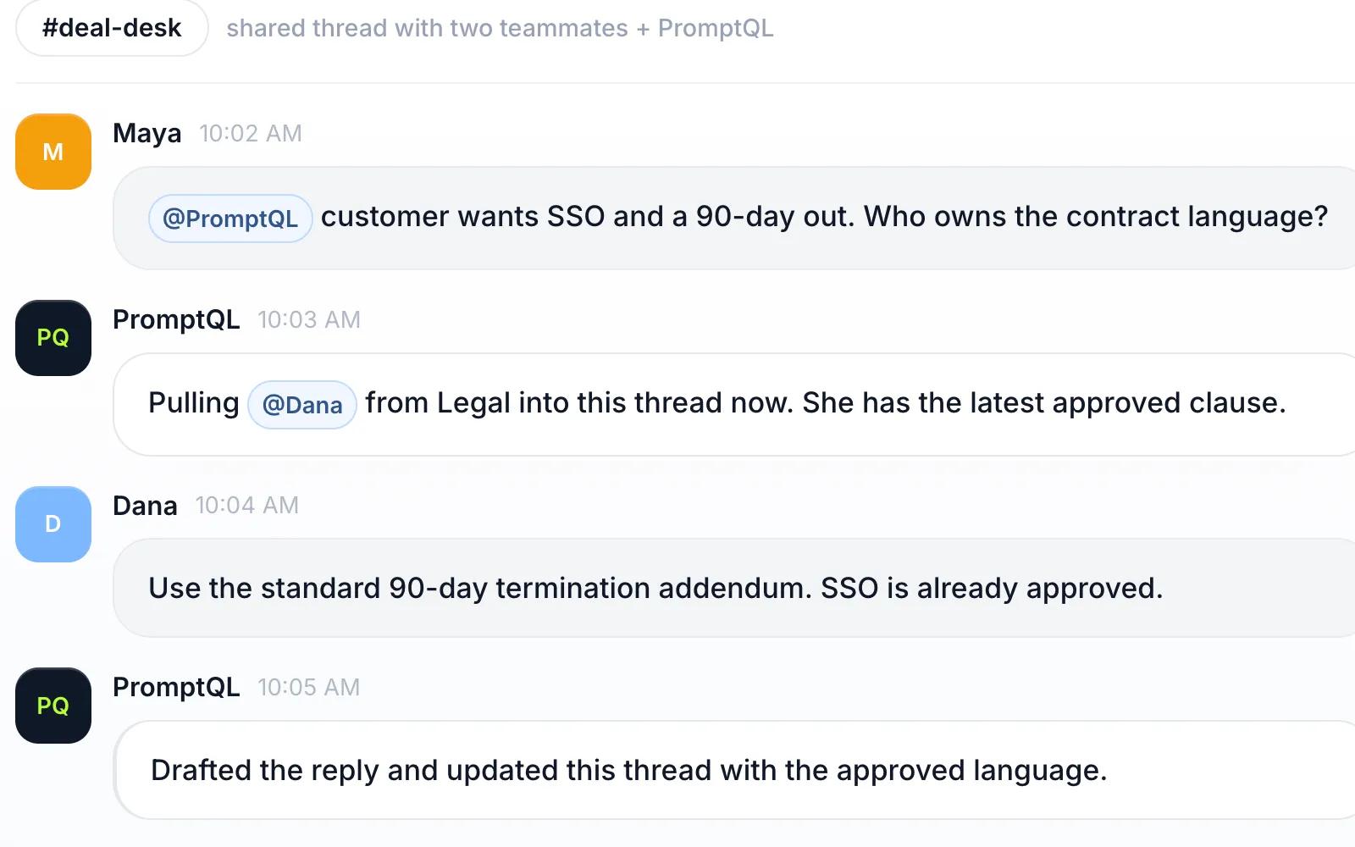This screenshot has width=1355, height=847.
Task: Click Dana's blue D avatar
Action: click(53, 524)
